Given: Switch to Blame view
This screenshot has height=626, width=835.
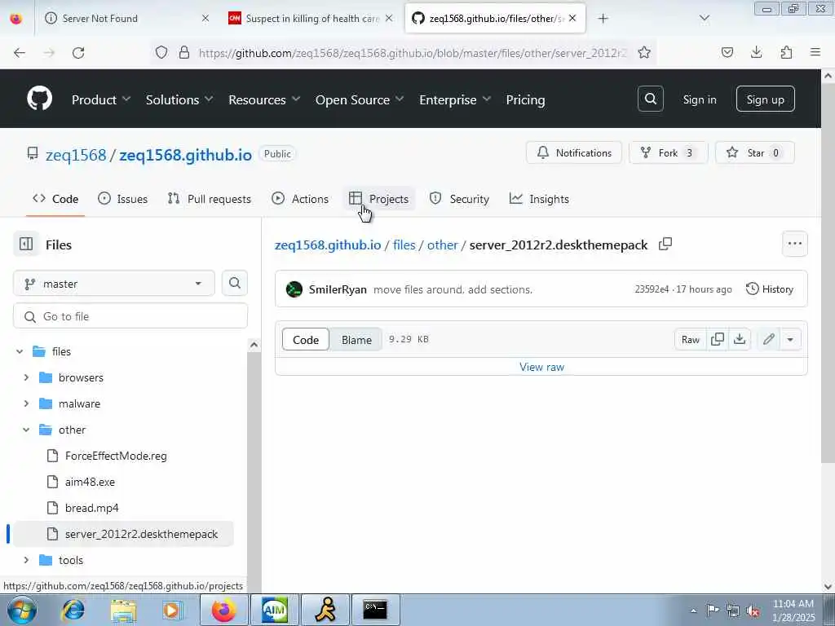Looking at the screenshot, I should [x=356, y=340].
